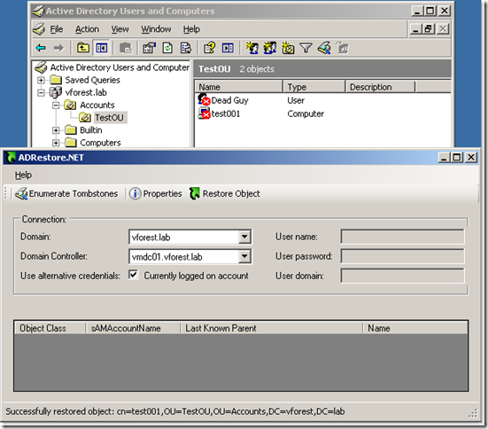Image resolution: width=488 pixels, height=429 pixels.
Task: Click the Create new group icon
Action: click(x=270, y=48)
